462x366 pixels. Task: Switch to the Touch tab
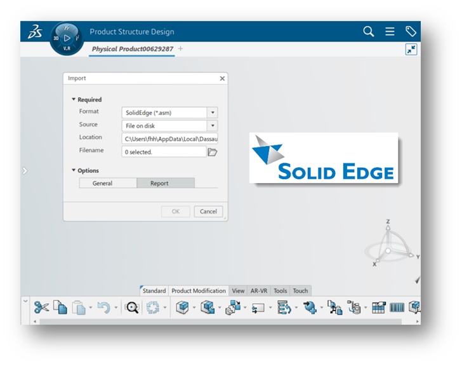click(300, 291)
